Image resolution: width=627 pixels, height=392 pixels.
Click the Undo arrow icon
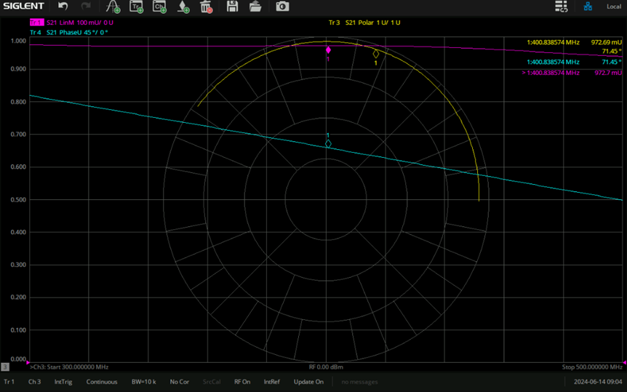click(x=63, y=7)
